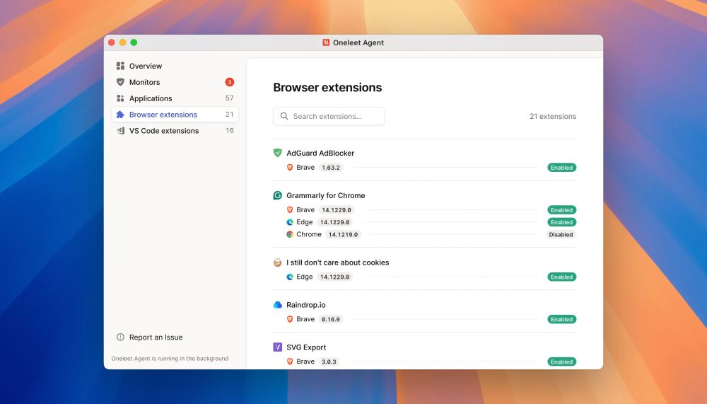Click the Raindrop.io title
The width and height of the screenshot is (707, 404).
click(x=306, y=305)
